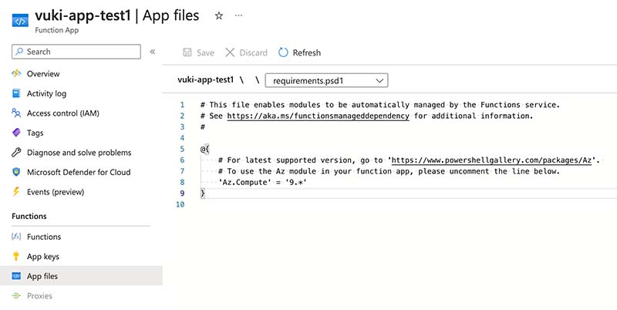The width and height of the screenshot is (617, 310).
Task: Open the aka.ms/functionsmanageddependency link
Action: click(318, 116)
